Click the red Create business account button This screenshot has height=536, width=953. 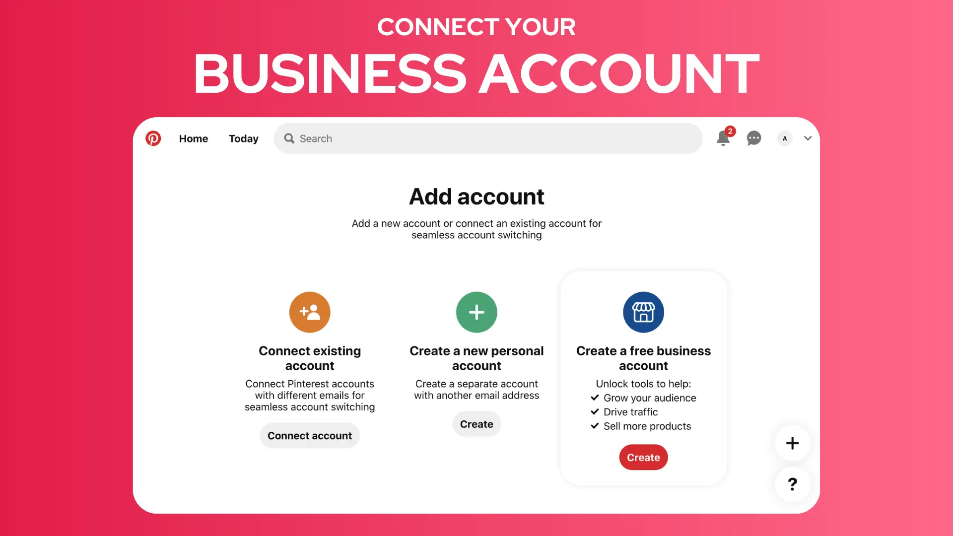point(643,458)
